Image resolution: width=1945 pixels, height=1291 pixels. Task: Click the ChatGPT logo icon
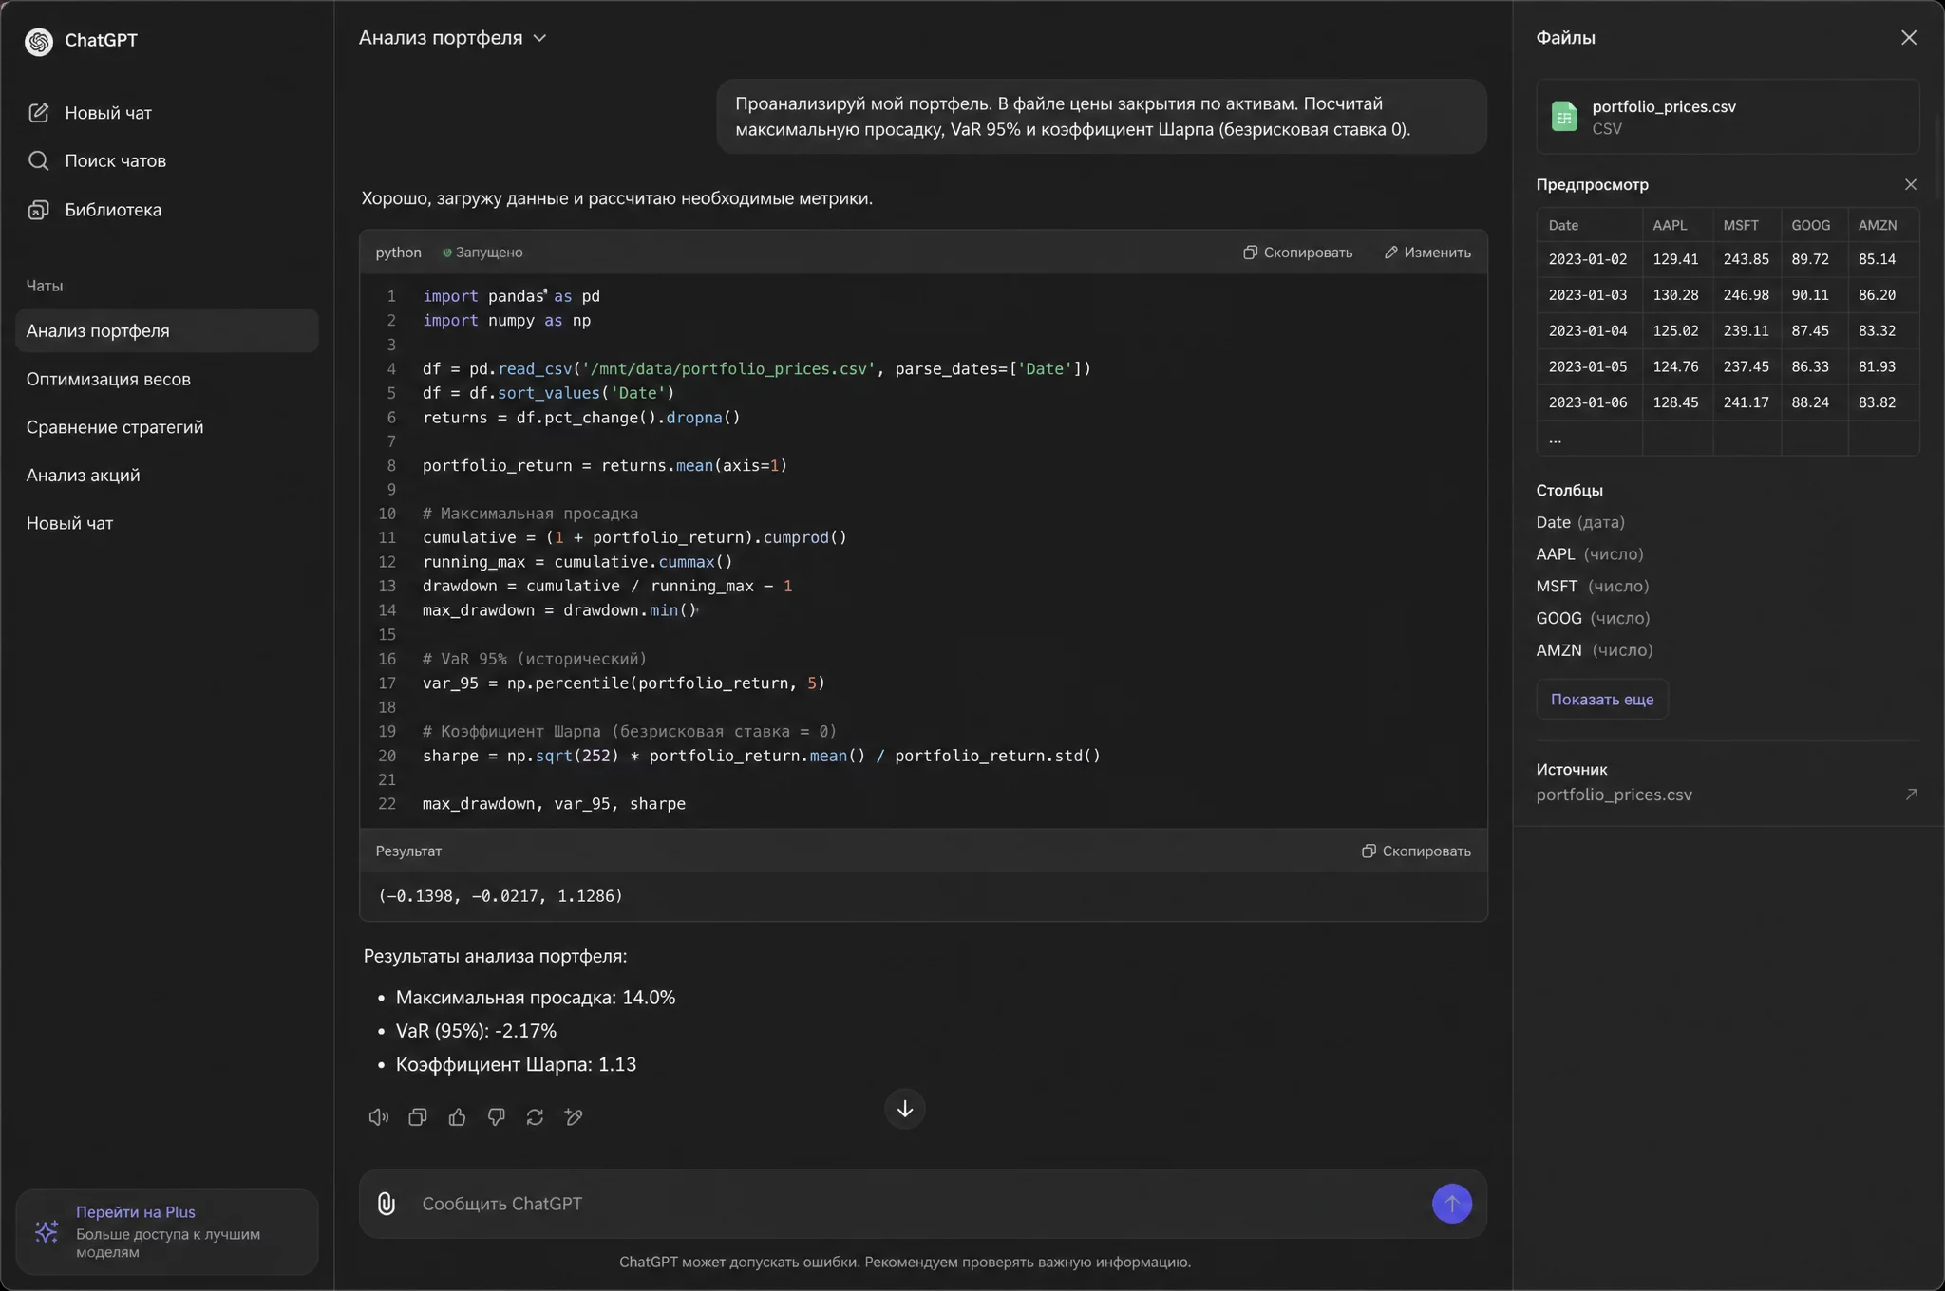(39, 41)
